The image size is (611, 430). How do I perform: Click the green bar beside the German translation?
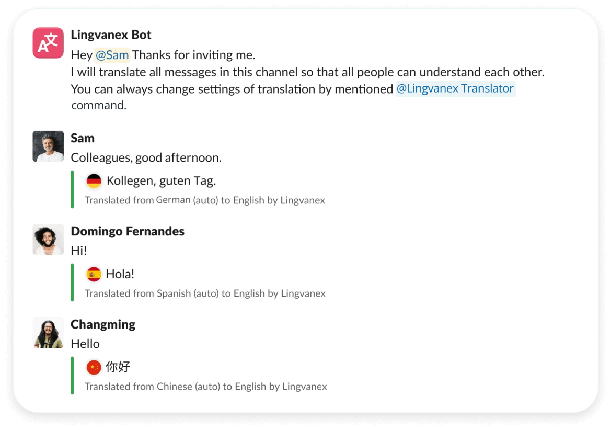coord(72,188)
